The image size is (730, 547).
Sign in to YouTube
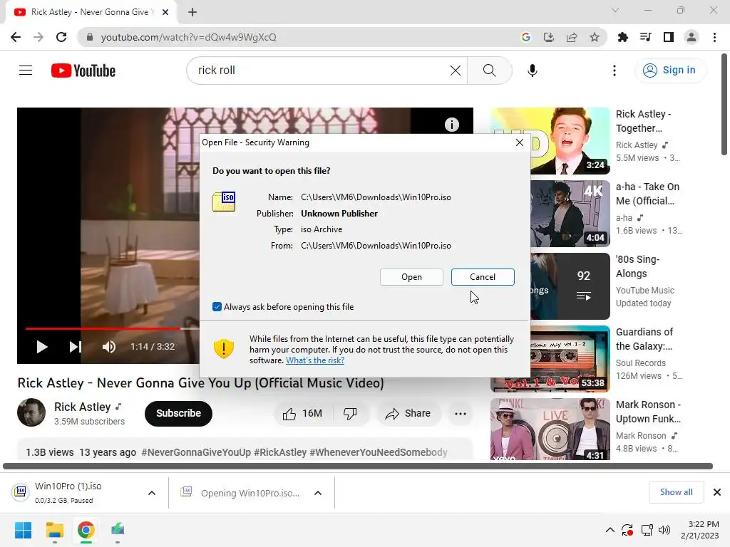pos(669,71)
